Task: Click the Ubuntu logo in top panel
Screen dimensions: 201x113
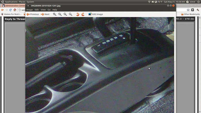Action: (x=2, y=2)
